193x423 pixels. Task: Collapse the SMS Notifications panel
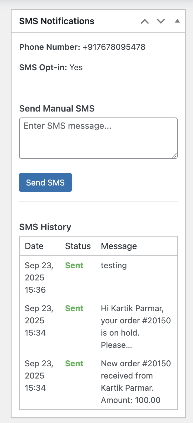click(x=177, y=21)
